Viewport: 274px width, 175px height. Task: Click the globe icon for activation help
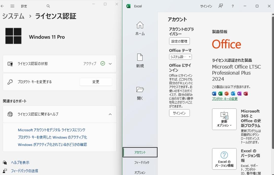coord(10,114)
